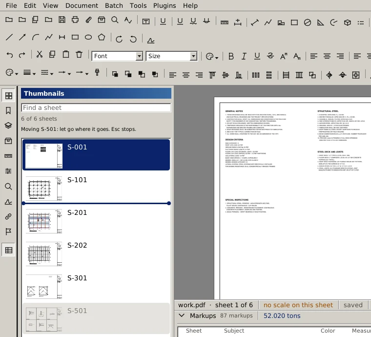Open the Edit menu

click(x=30, y=5)
